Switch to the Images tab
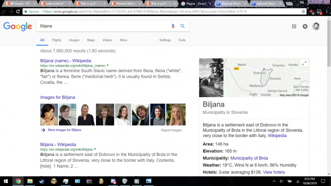Viewport: 331px width, 186px height. click(74, 40)
